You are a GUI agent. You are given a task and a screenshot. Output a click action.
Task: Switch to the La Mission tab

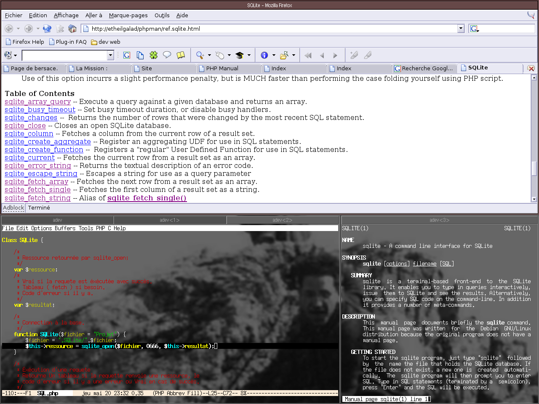pyautogui.click(x=99, y=68)
